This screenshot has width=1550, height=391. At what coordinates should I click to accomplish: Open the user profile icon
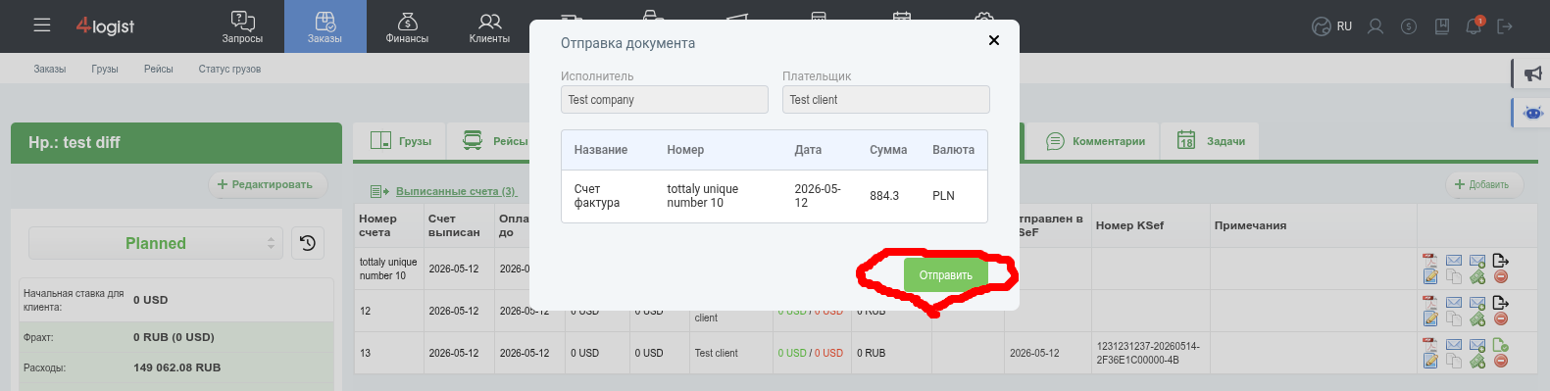pos(1375,26)
